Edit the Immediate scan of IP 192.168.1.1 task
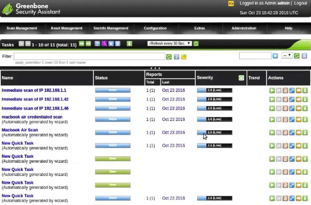Screen dimensions: 311x205 (x=292, y=90)
